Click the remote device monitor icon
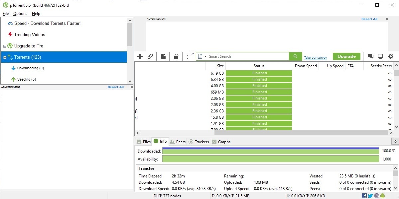Image resolution: width=399 pixels, height=199 pixels. click(x=380, y=56)
